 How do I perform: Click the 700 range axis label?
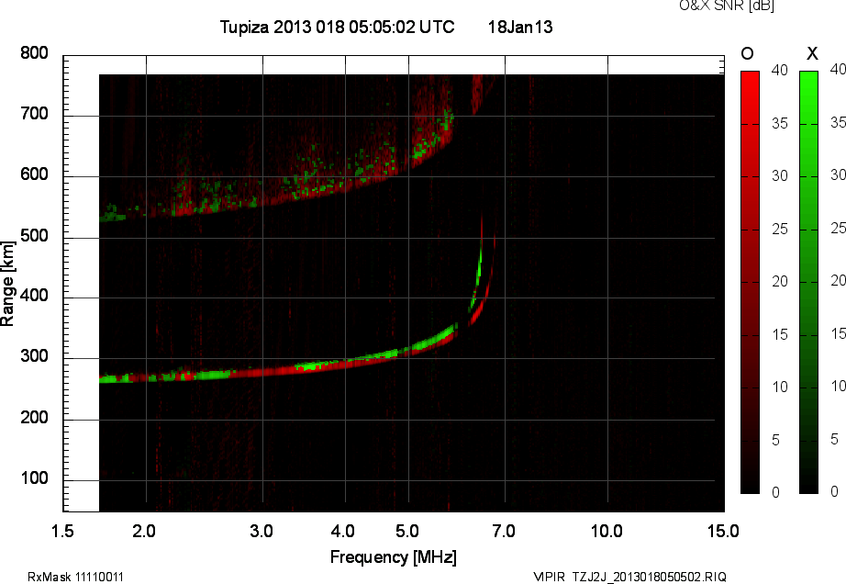pyautogui.click(x=35, y=114)
